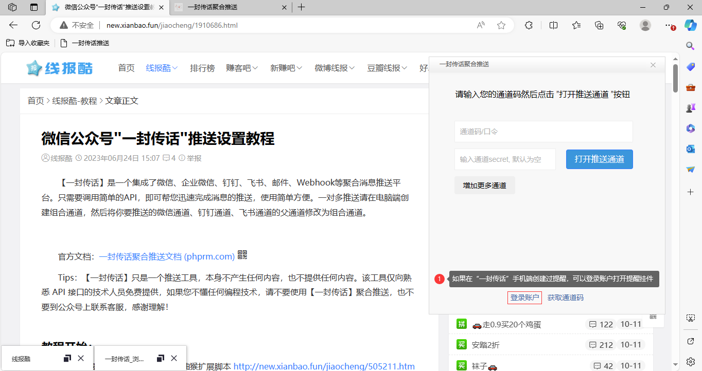Click the site security warning icon

coord(64,25)
